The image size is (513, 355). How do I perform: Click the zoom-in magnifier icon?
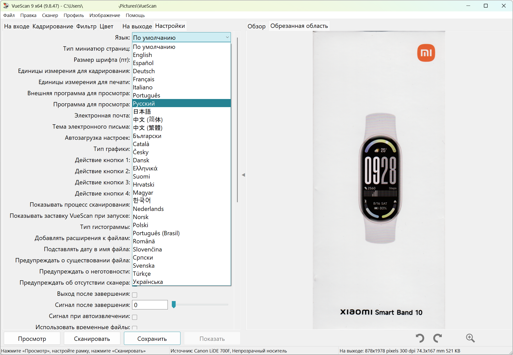pos(470,338)
